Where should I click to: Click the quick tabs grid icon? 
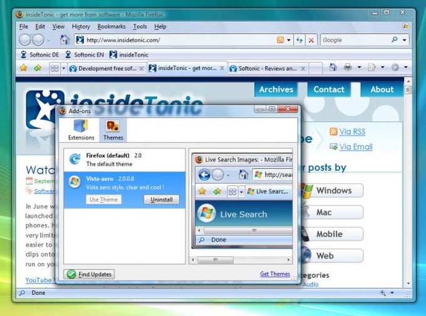[55, 68]
